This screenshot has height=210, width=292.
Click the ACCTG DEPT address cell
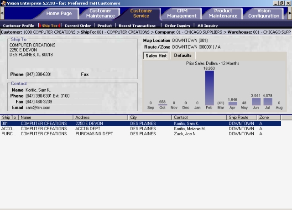(x=88, y=129)
